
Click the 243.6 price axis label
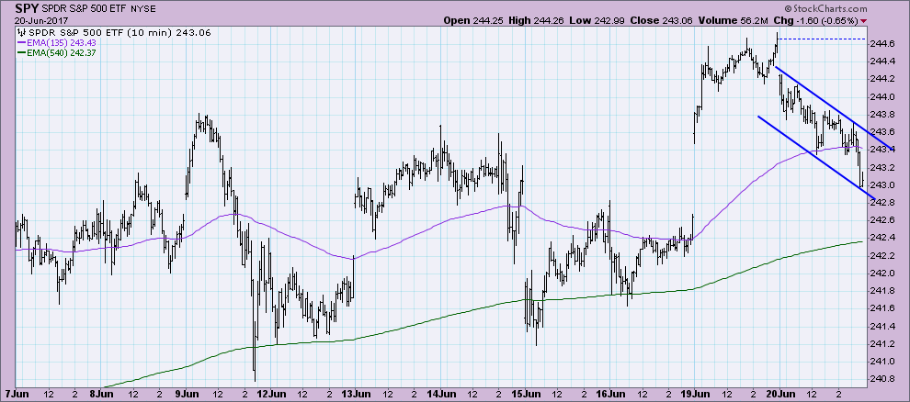(x=882, y=131)
